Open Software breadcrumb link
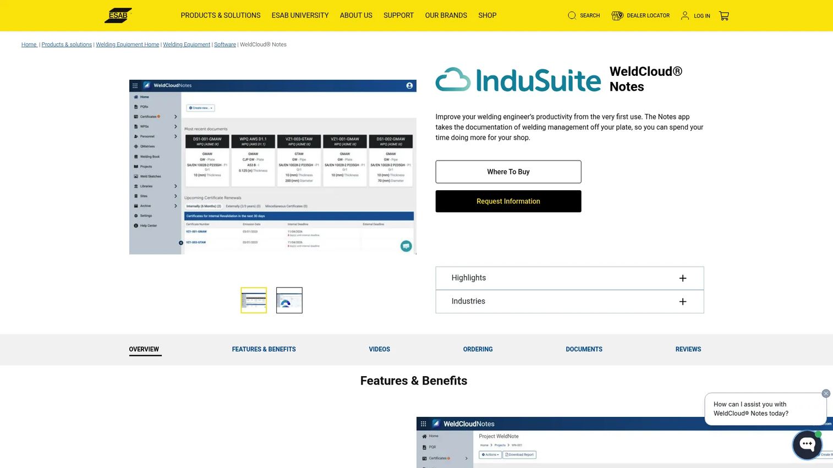The height and width of the screenshot is (468, 833). (225, 45)
